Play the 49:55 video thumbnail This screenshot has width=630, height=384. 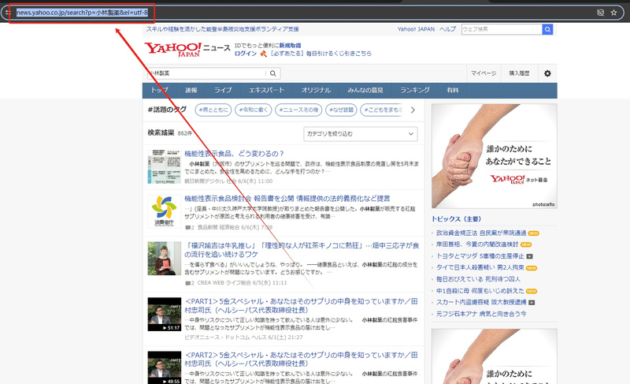click(x=164, y=367)
